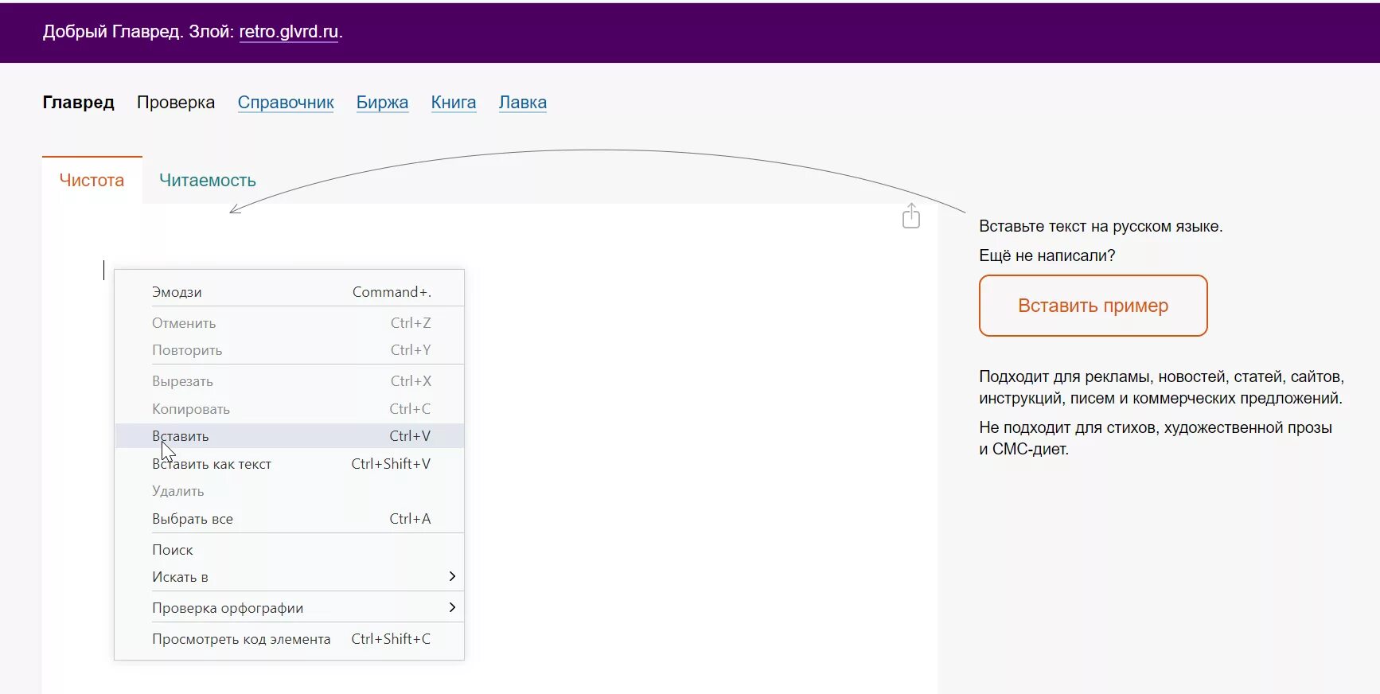The width and height of the screenshot is (1380, 694).
Task: Open the Справочник link
Action: click(286, 103)
